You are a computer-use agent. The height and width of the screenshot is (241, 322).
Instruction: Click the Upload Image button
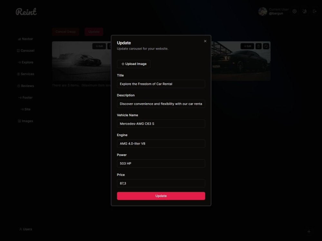[134, 64]
